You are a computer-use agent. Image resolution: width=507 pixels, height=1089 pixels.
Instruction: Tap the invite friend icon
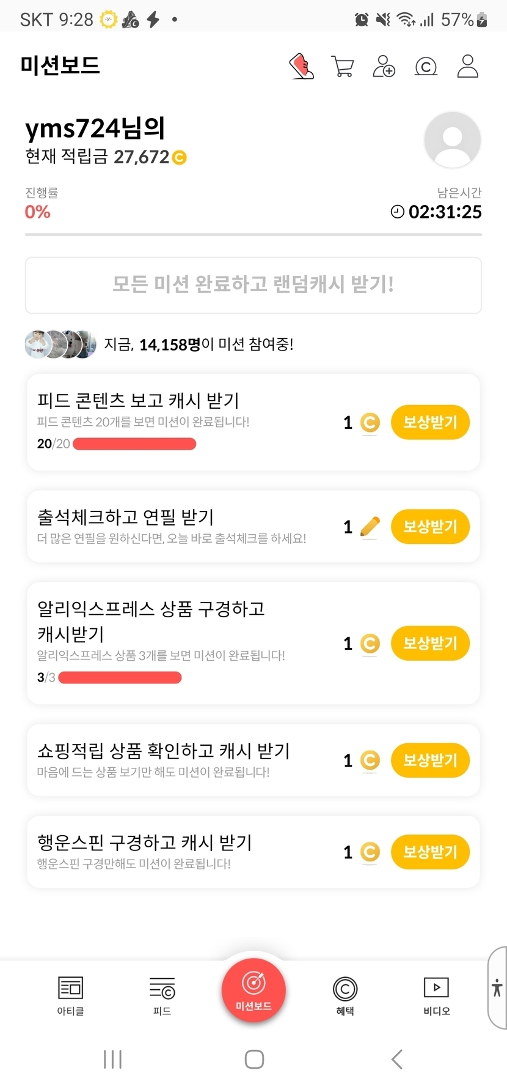click(384, 66)
